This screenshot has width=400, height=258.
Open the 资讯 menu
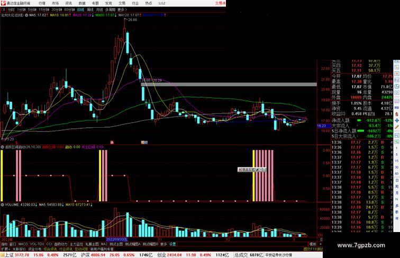coord(69,3)
